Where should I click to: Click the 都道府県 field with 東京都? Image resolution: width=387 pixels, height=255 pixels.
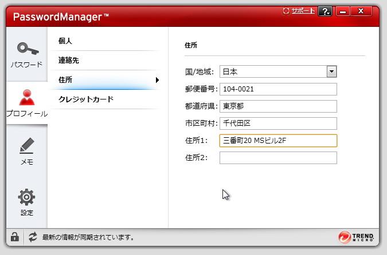278,106
